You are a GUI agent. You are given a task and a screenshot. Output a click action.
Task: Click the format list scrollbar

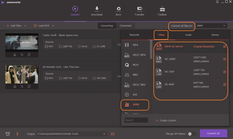pyautogui.click(x=151, y=50)
